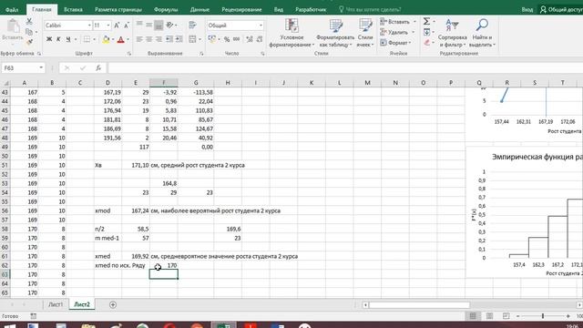Open the Calibri font name dropdown
The image size is (583, 328).
[89, 26]
